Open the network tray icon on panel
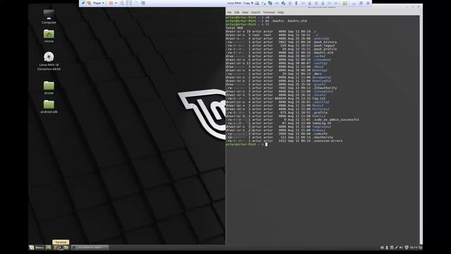451x254 pixels. (x=396, y=248)
